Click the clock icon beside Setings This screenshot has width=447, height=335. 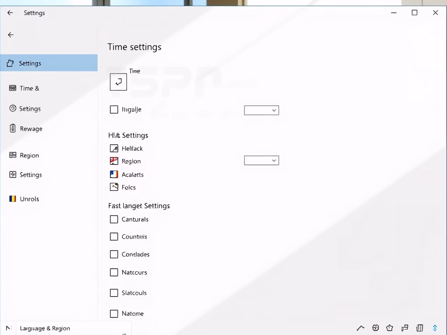tap(13, 108)
